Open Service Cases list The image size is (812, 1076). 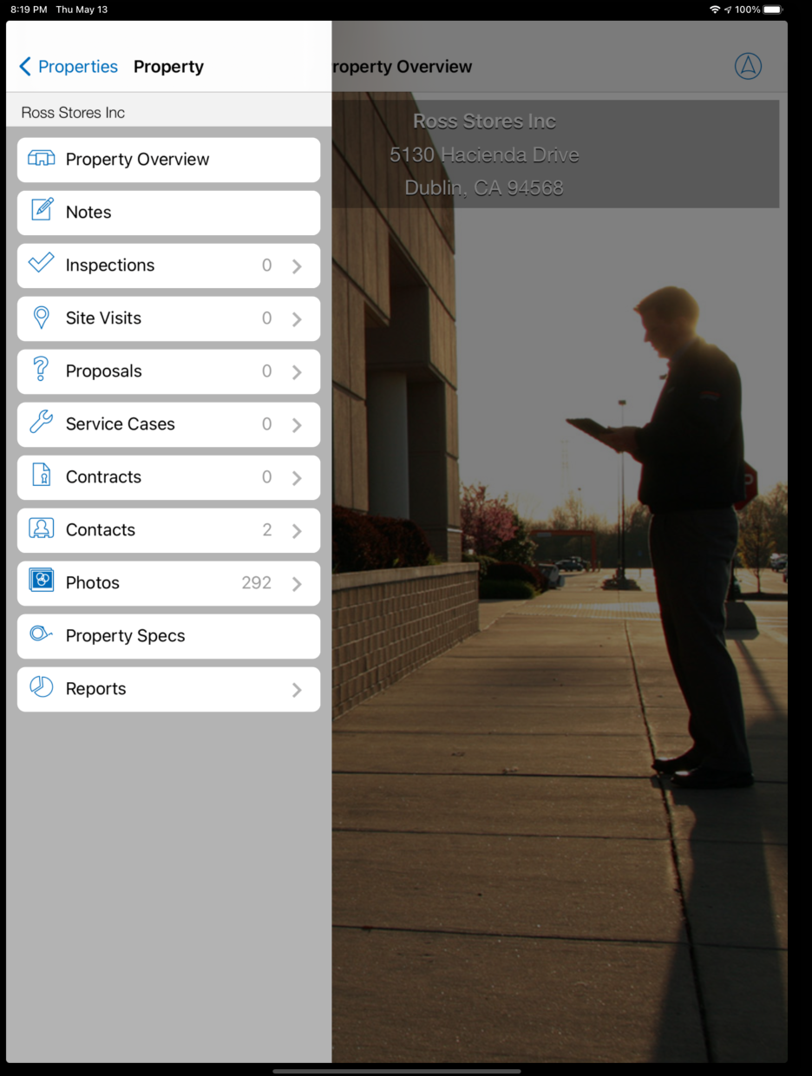[x=121, y=424]
